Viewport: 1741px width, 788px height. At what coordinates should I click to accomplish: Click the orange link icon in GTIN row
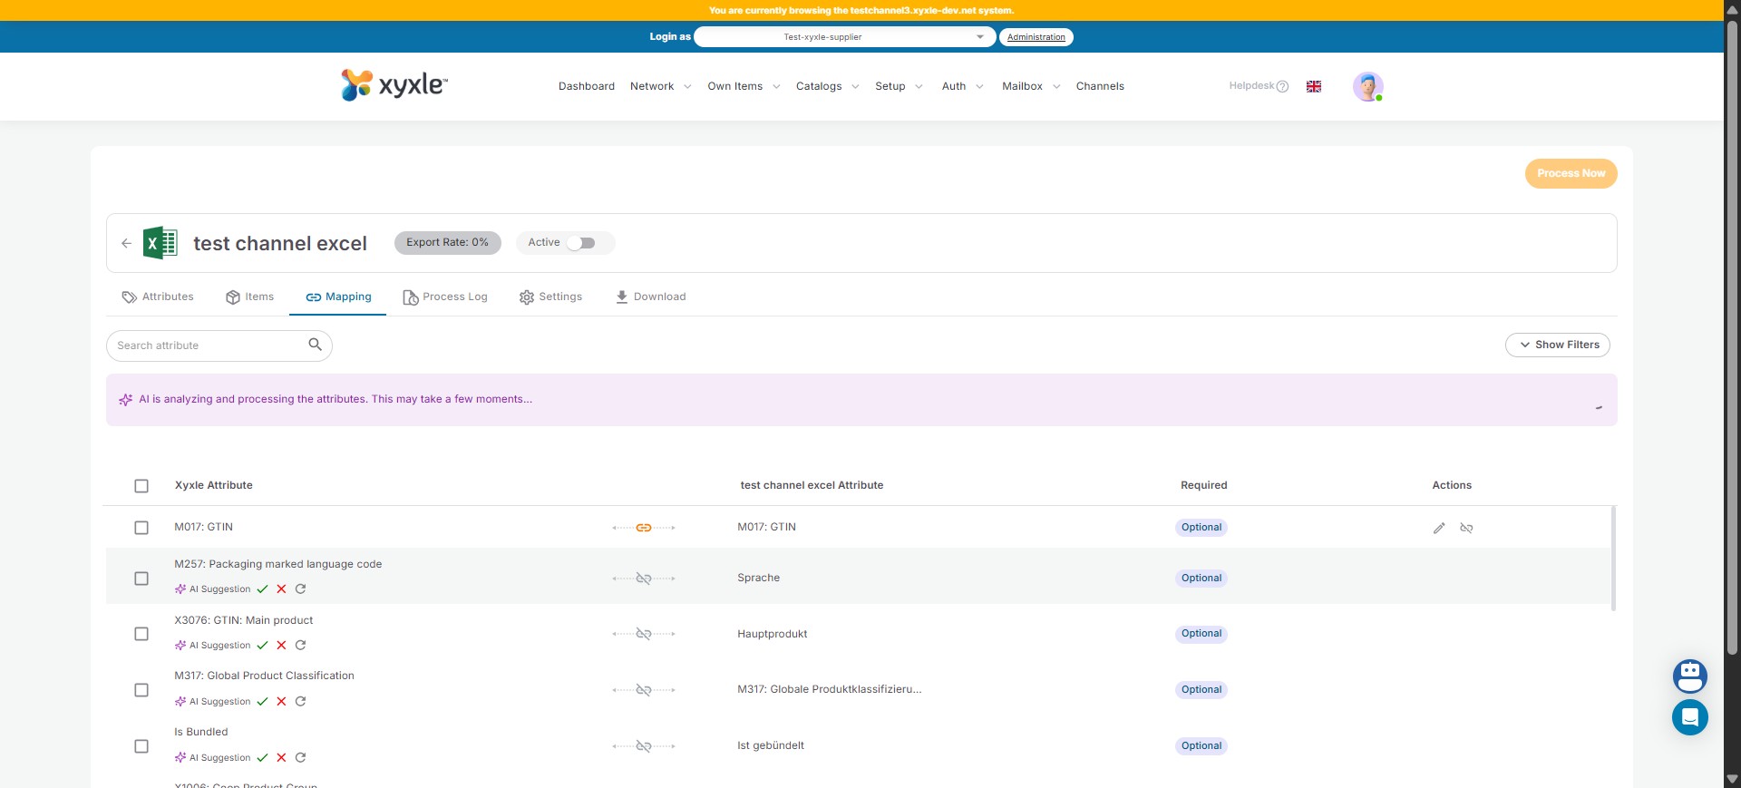click(x=644, y=528)
